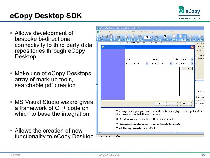Viewport: 210px width, 158px height.
Task: Click the page icon left of Zoom In
Action: 133,38
